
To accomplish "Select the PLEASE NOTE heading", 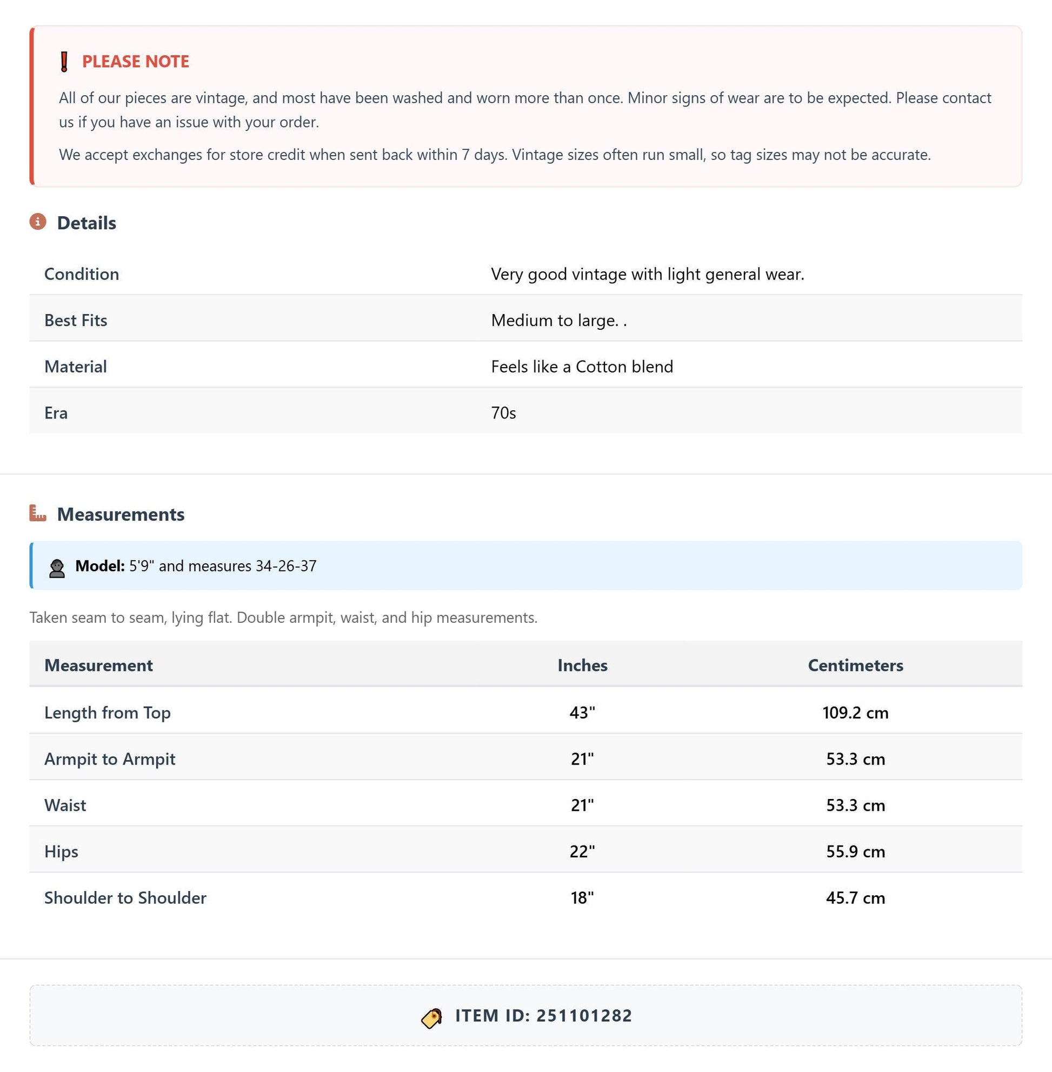I will [x=135, y=61].
